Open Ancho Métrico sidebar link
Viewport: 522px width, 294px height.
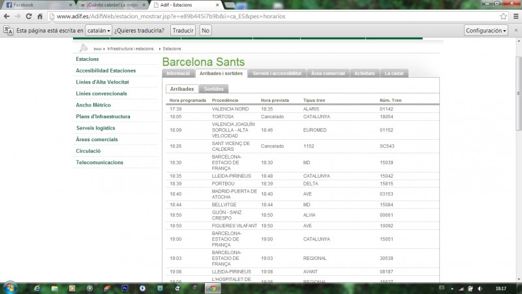point(93,105)
